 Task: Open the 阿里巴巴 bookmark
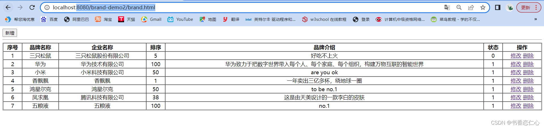click(76, 19)
